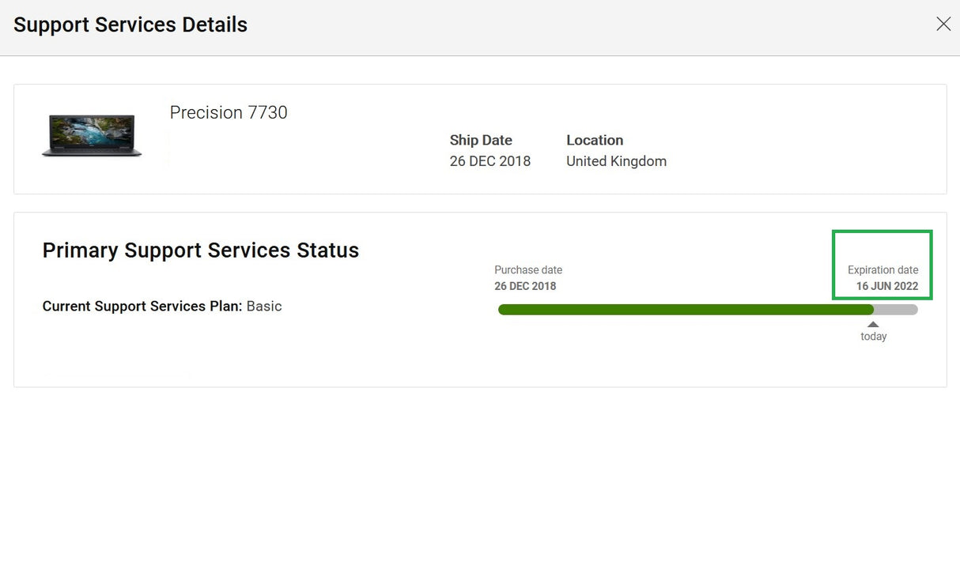Click the Current Support Services Plan label

pyautogui.click(x=142, y=307)
